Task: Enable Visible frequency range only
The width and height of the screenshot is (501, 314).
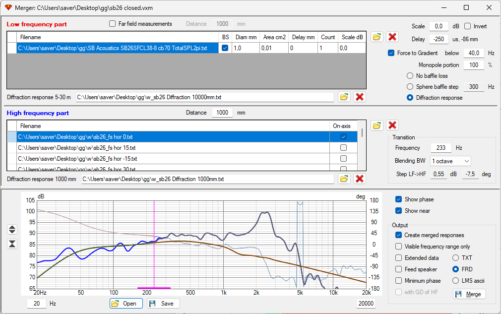Action: 398,247
